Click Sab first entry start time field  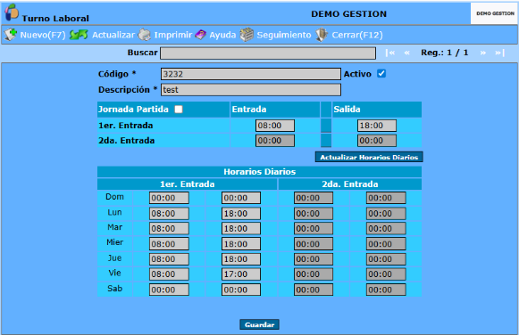[x=169, y=290]
